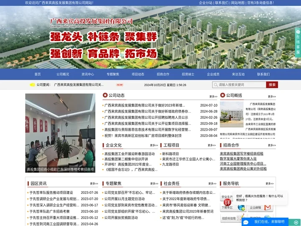The height and width of the screenshot is (226, 301).
Task: Open the 九龙路项目 link
Action: click(x=171, y=164)
